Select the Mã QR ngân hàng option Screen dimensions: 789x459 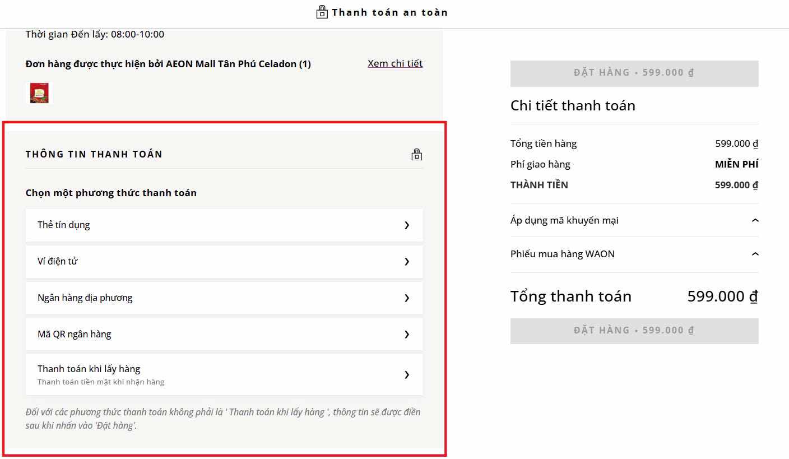(x=75, y=335)
